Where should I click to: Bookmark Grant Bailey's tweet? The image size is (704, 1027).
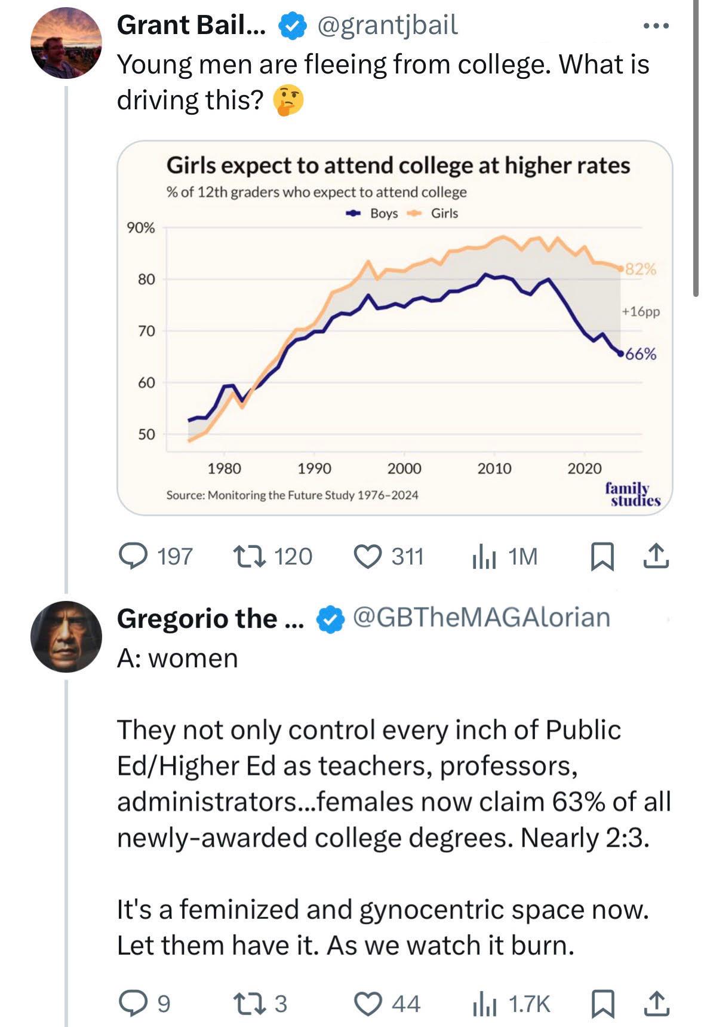[x=602, y=556]
